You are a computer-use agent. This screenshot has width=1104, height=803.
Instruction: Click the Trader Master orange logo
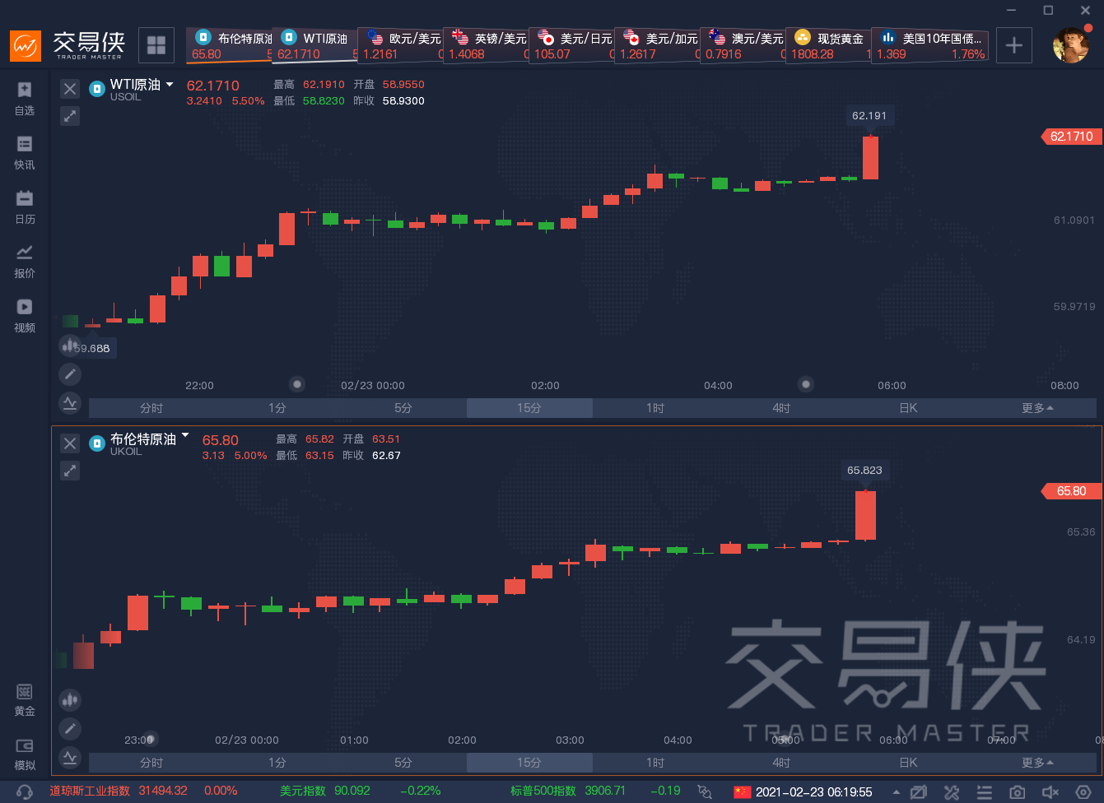pyautogui.click(x=26, y=45)
